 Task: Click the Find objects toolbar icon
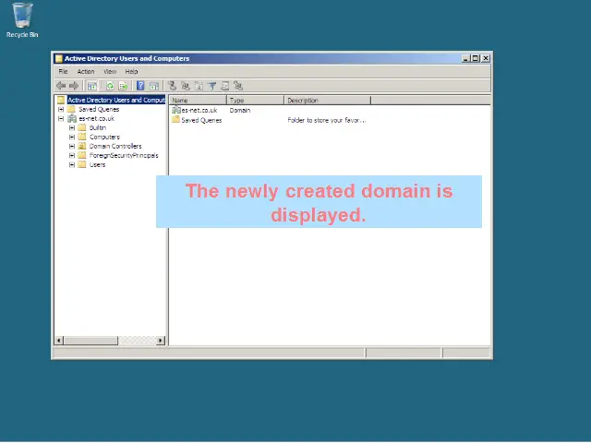(225, 86)
